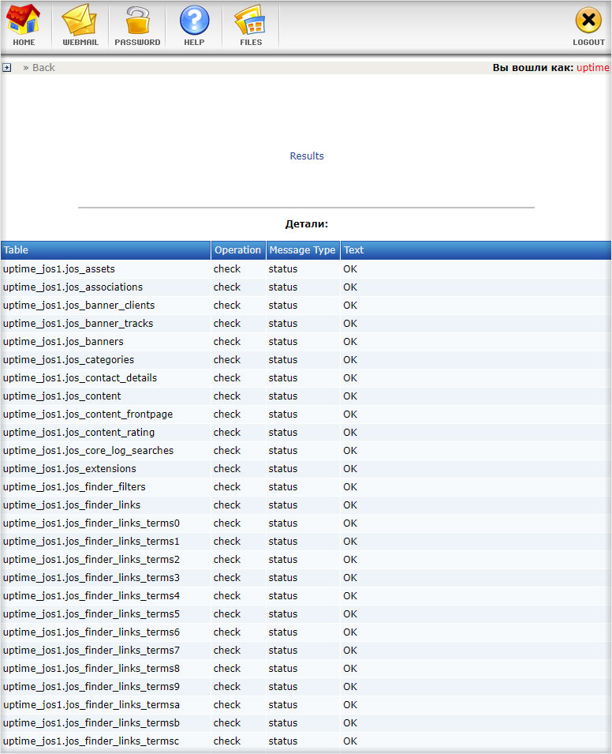Screen dimensions: 612x754
Task: Click the Operation column header
Action: point(238,250)
